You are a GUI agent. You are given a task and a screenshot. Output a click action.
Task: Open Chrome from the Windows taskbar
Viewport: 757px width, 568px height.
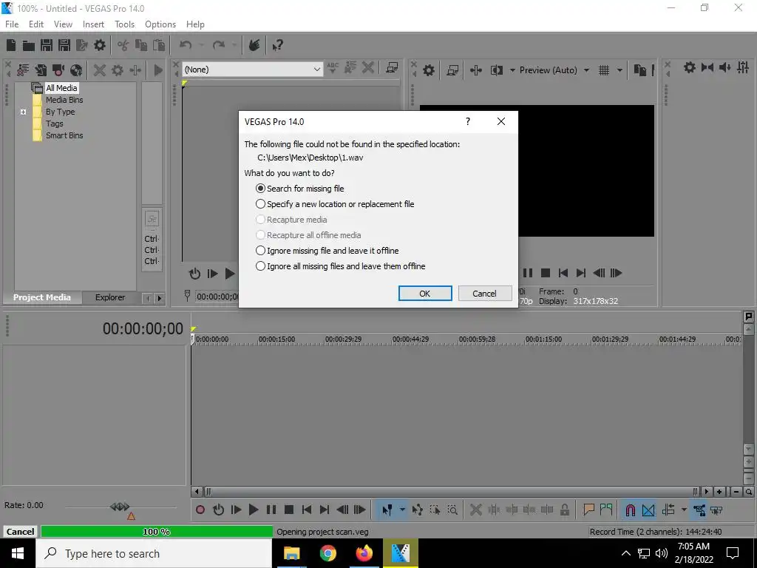[327, 553]
